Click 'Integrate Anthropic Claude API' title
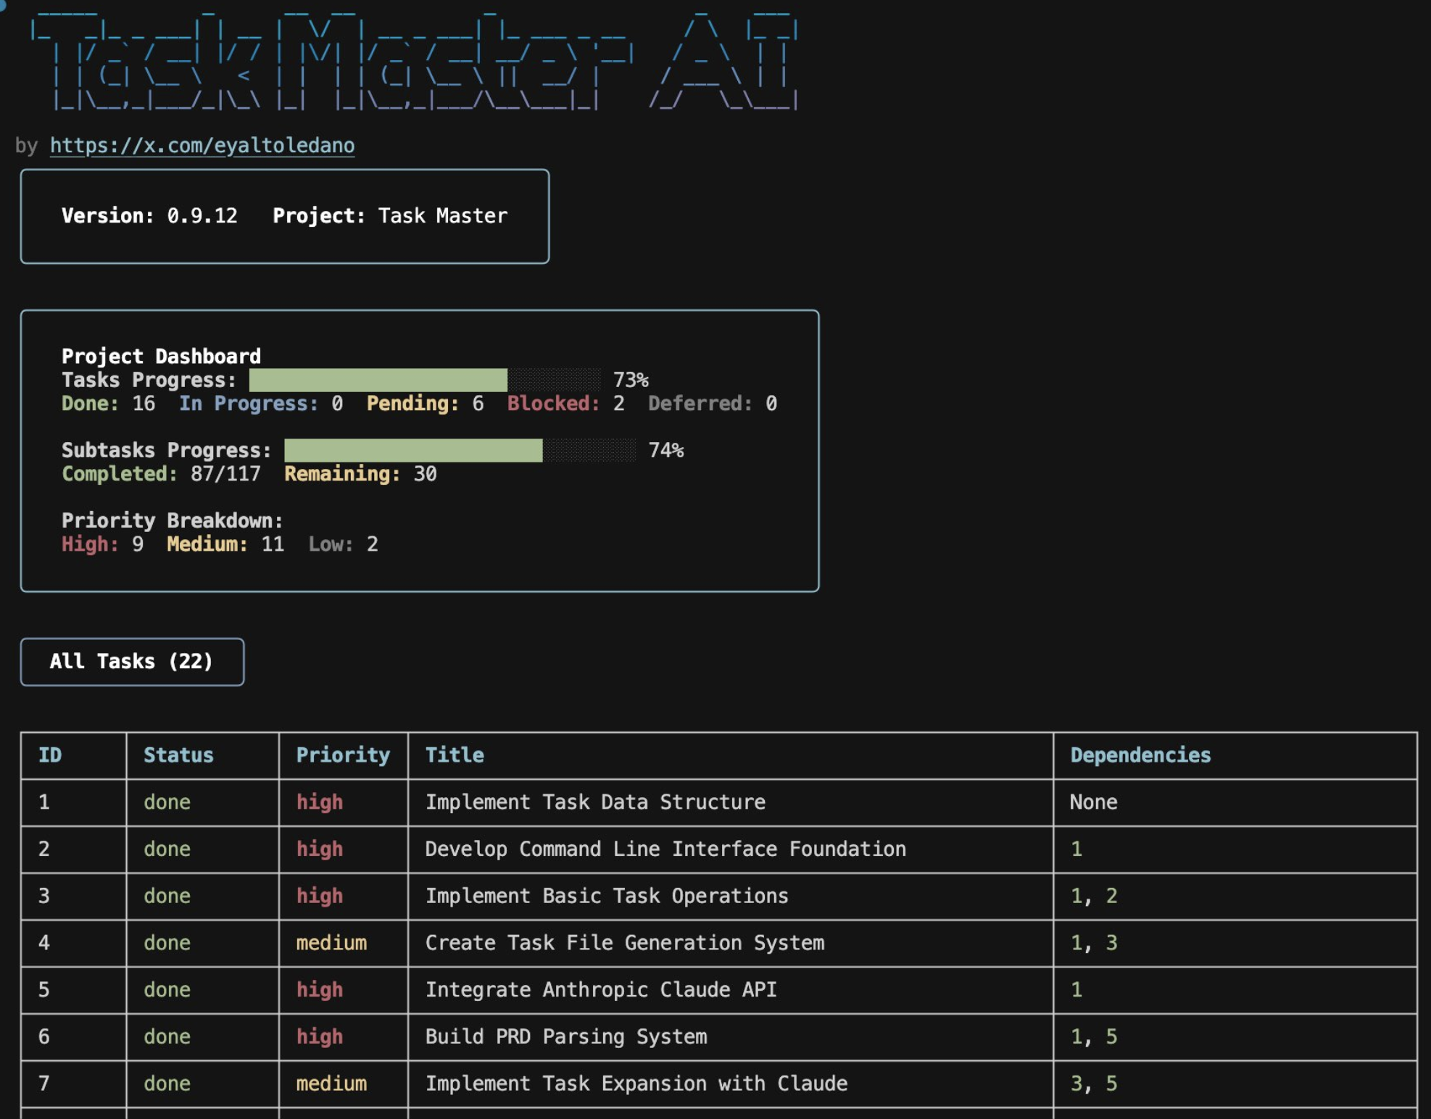 pos(600,990)
